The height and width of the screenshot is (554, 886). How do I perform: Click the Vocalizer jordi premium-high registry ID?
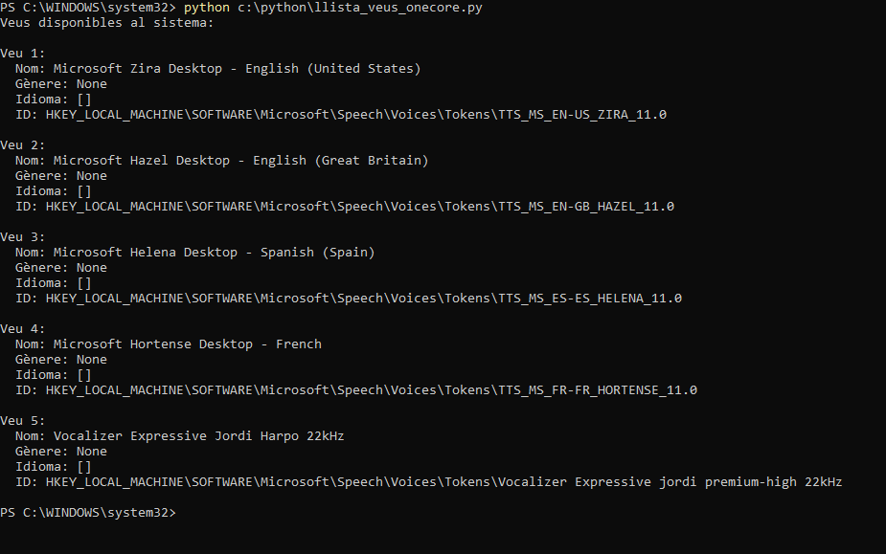443,482
